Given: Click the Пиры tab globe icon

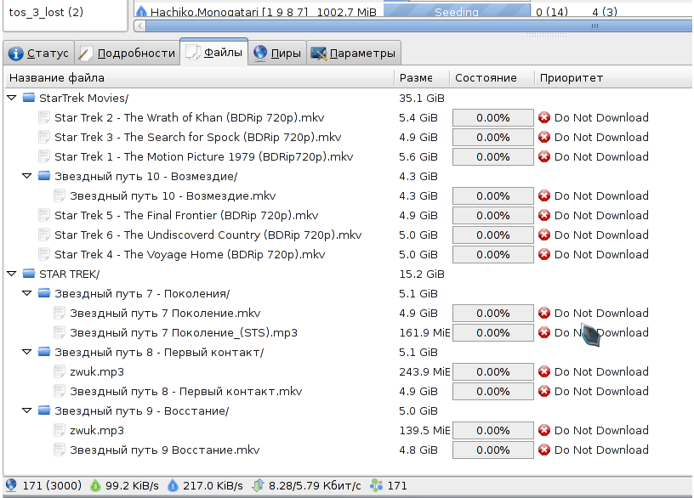Looking at the screenshot, I should [260, 53].
